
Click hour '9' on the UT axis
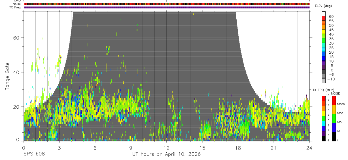(131, 148)
